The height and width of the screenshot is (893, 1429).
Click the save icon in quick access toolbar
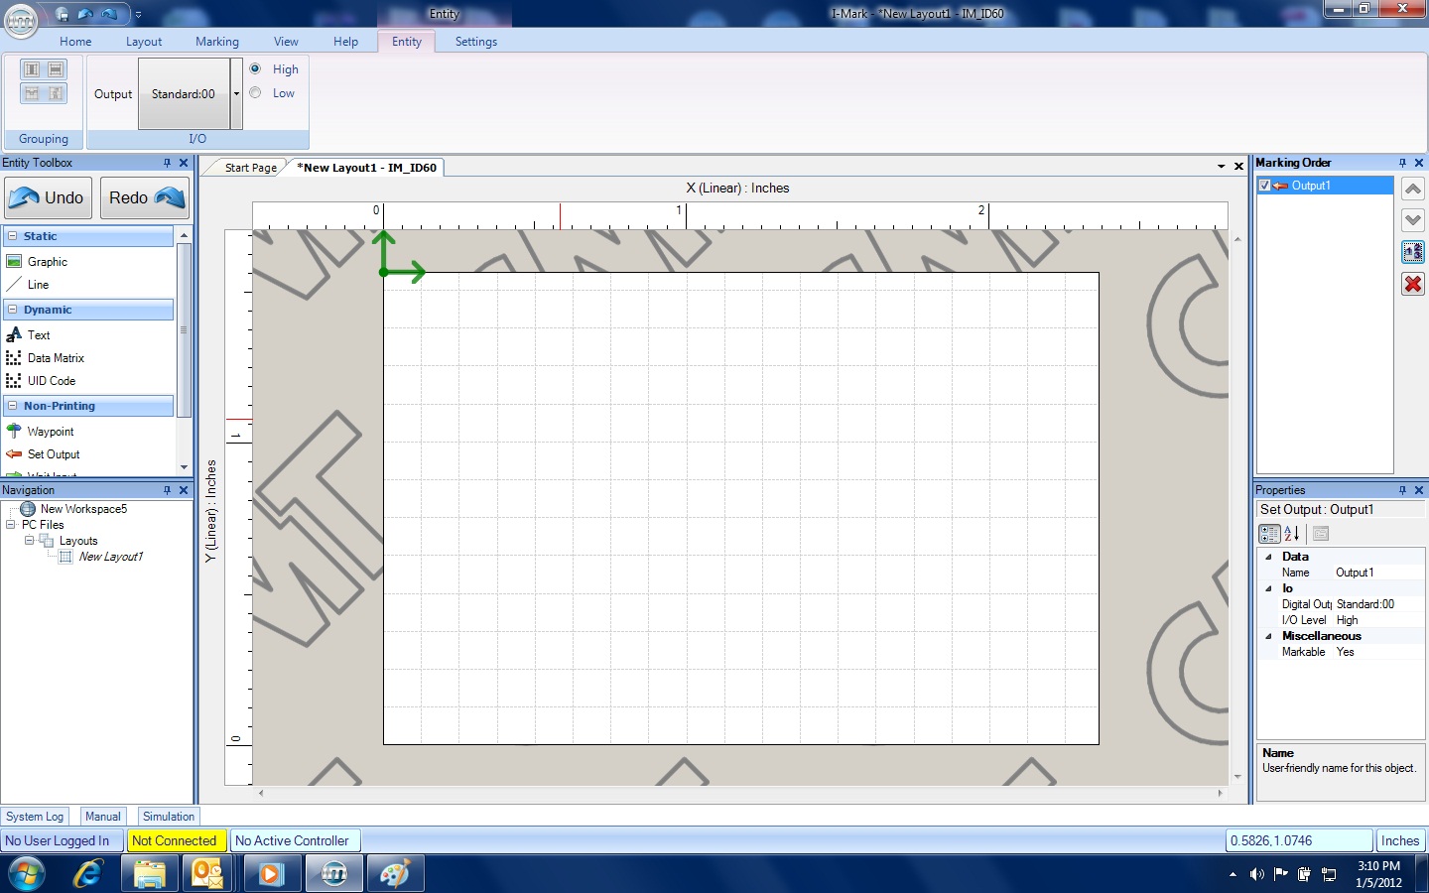(63, 15)
